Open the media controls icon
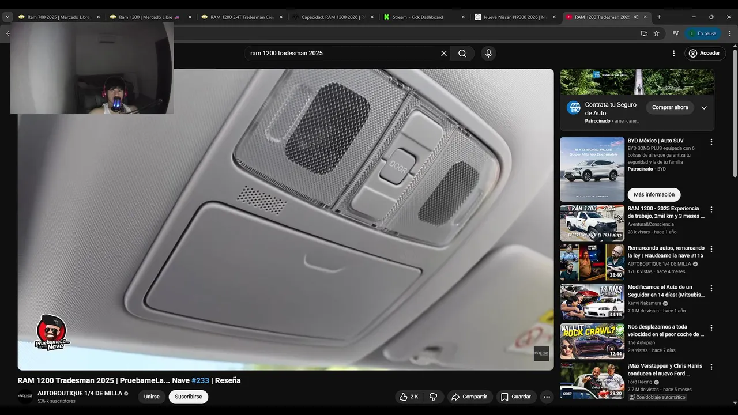The width and height of the screenshot is (738, 415). click(676, 33)
